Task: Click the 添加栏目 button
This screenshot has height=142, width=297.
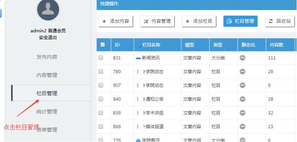Action: [x=199, y=21]
